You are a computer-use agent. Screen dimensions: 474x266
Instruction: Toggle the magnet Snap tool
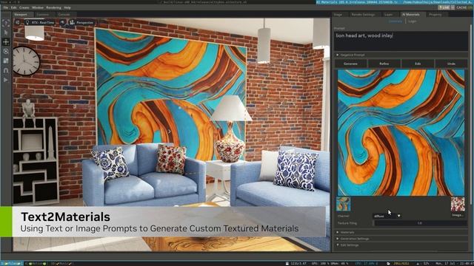[x=6, y=70]
